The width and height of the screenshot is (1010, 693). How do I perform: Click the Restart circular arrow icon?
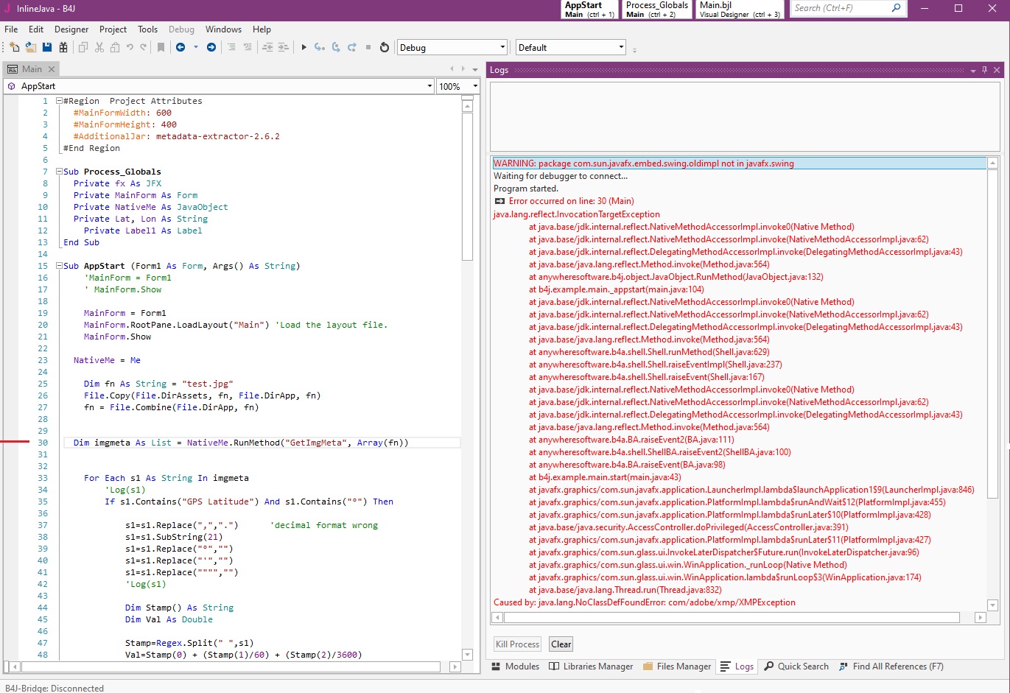384,47
